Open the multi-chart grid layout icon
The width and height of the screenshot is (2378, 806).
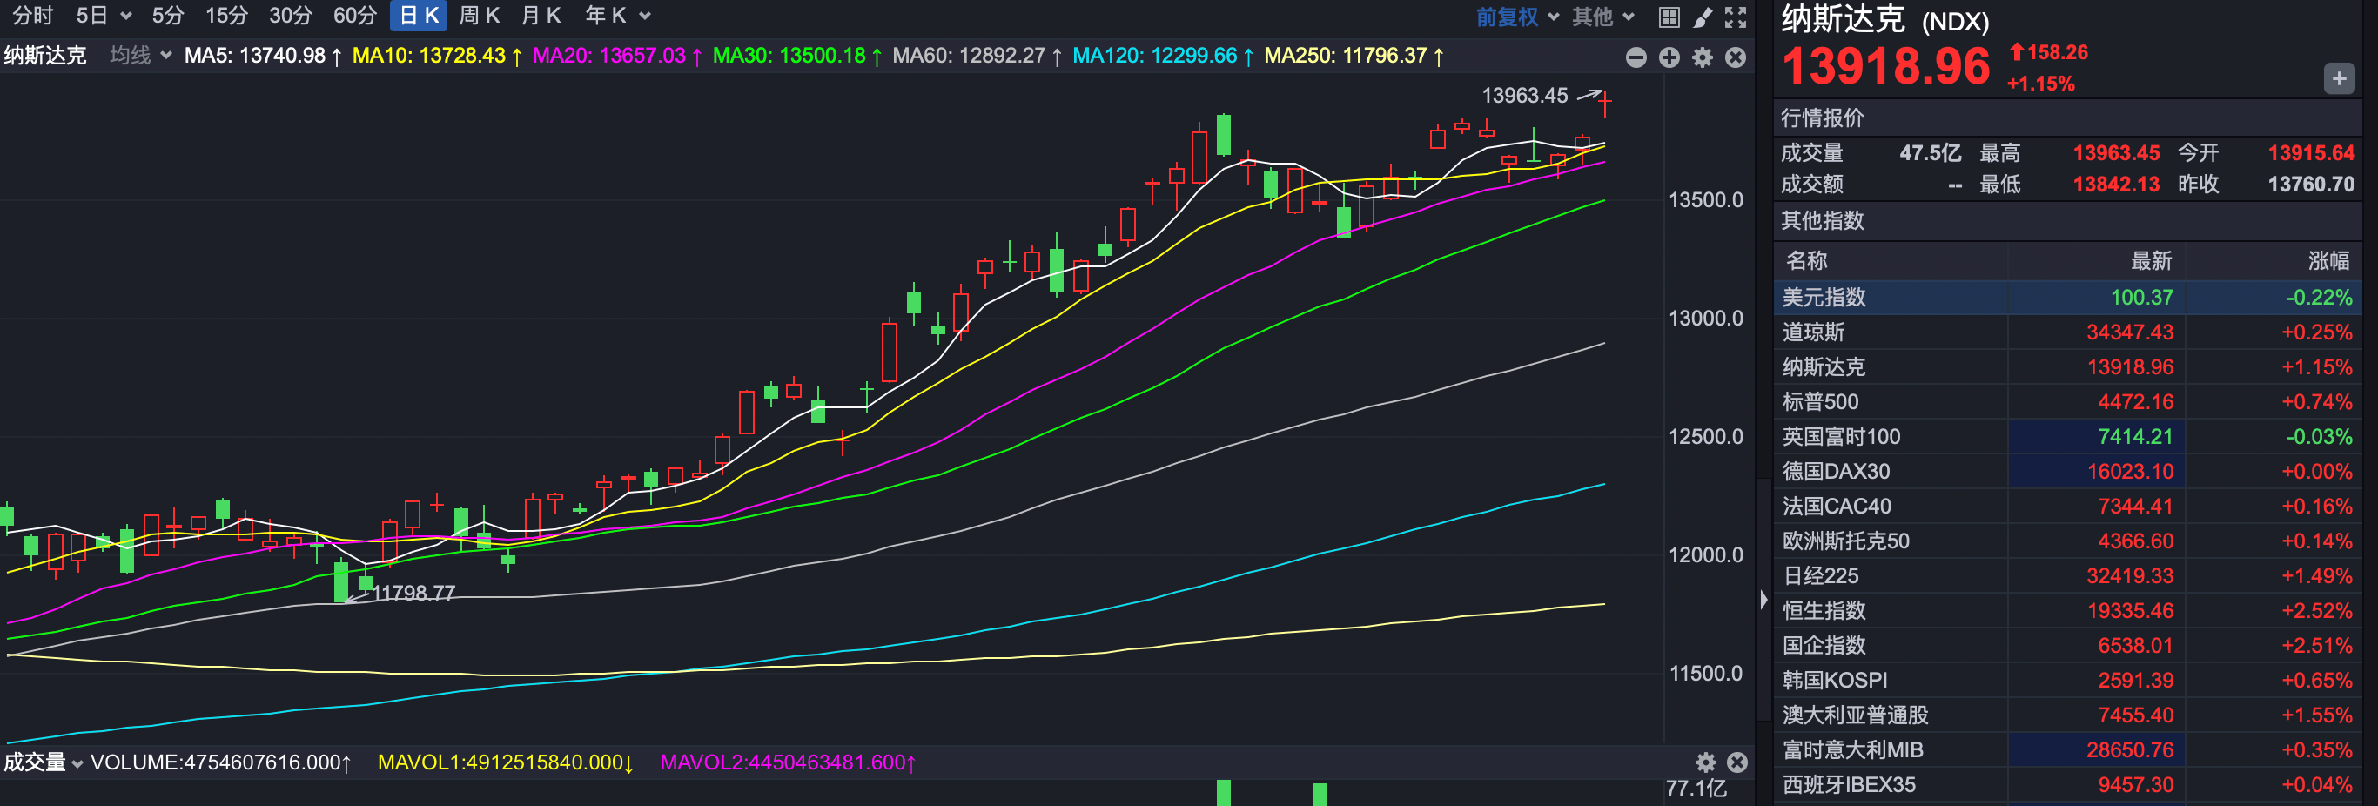click(x=1668, y=17)
